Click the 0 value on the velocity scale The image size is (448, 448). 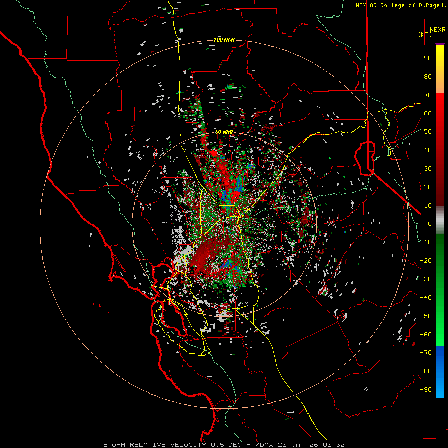(430, 224)
